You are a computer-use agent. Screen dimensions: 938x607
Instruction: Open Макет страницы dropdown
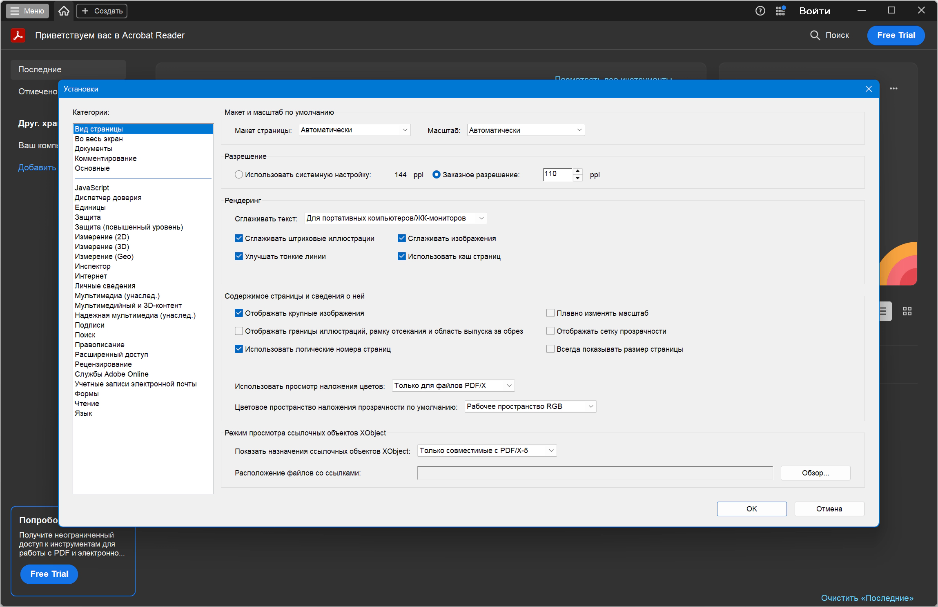coord(354,130)
